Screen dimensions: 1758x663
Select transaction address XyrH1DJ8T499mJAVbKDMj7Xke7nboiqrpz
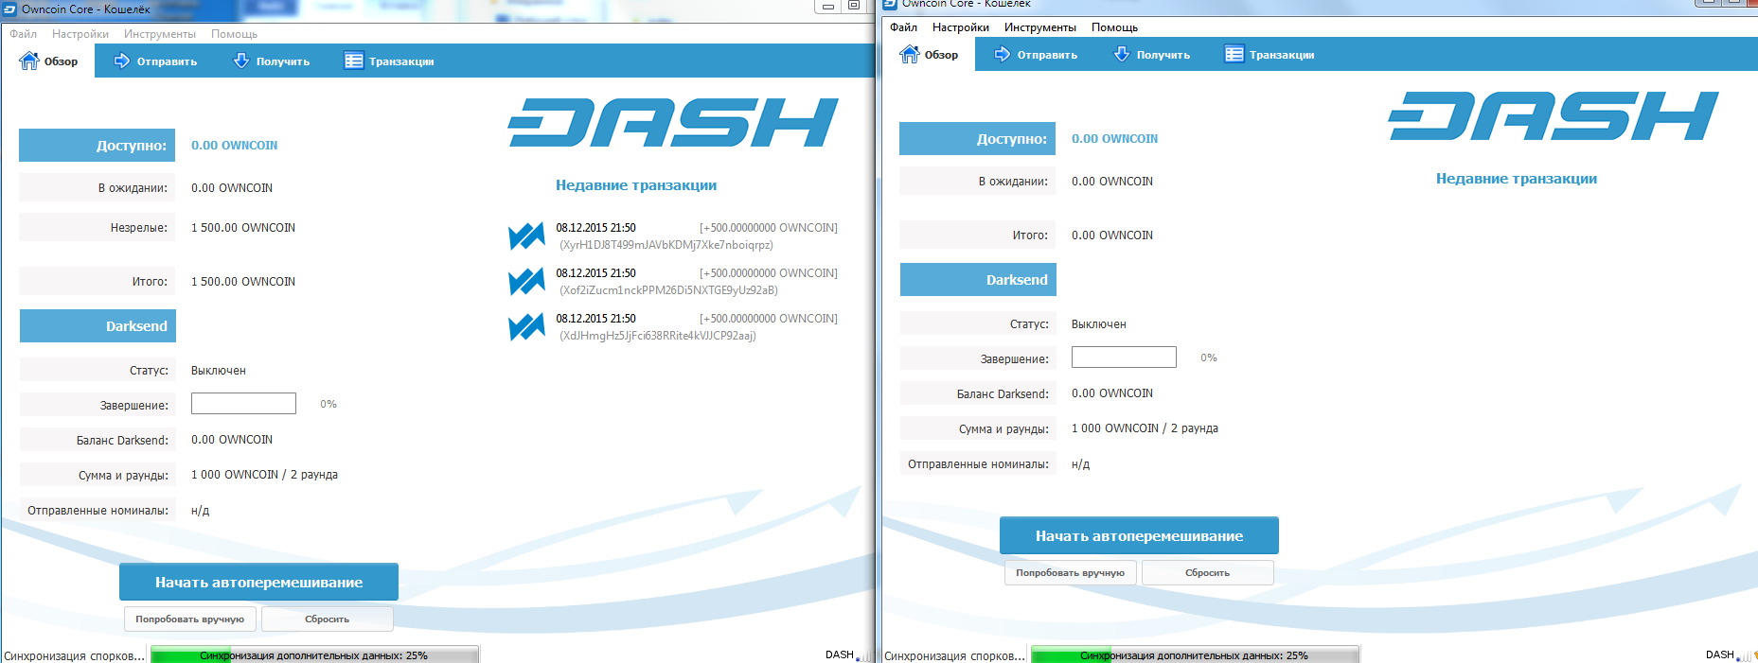[x=666, y=245]
